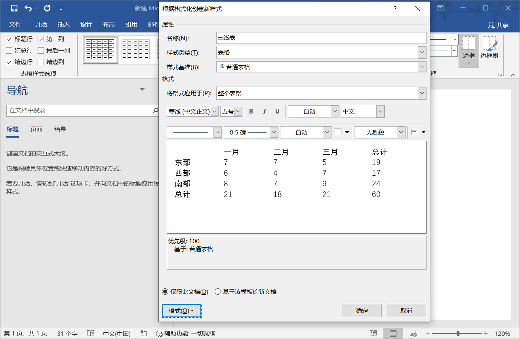
Task: Open the 设计 ribbon tab
Action: (86, 25)
